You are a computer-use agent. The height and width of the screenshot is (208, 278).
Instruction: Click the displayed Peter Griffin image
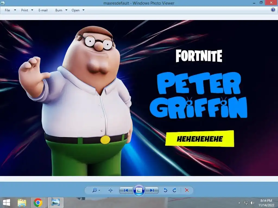(139, 98)
